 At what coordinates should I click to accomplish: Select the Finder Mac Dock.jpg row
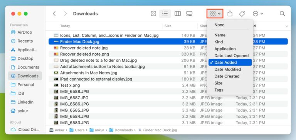tap(168, 41)
